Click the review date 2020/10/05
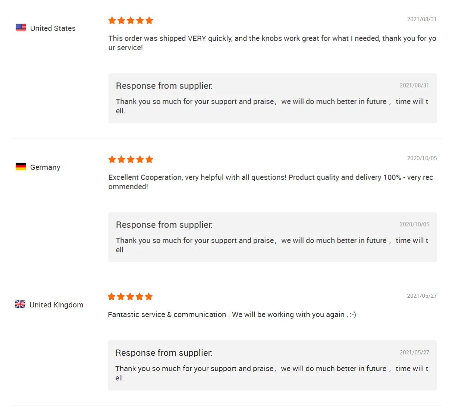Viewport: 452px width, 414px height. (422, 158)
